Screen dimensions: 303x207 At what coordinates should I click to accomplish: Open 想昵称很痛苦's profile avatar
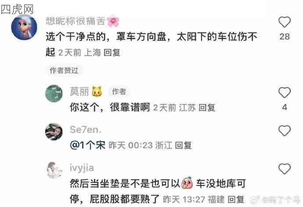coord(24,27)
